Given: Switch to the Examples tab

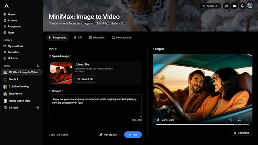Looking at the screenshot, I should tap(97, 38).
